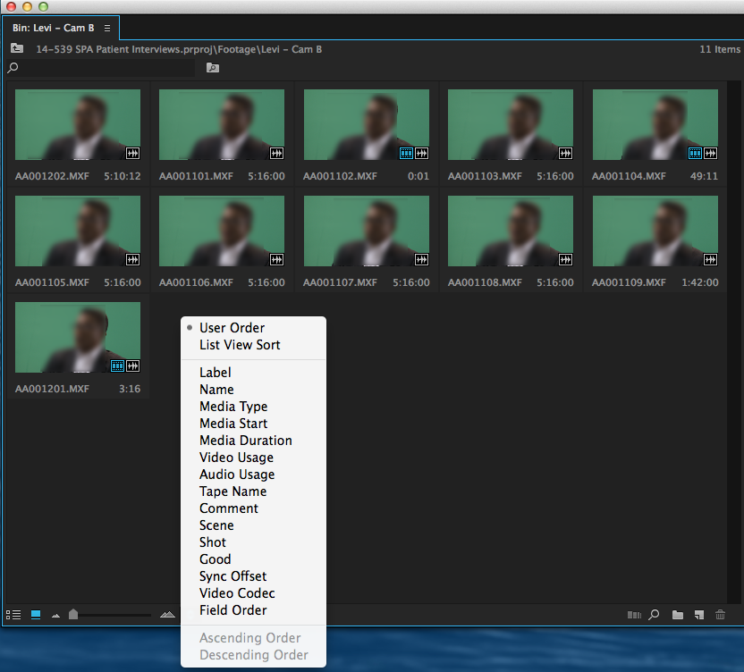Click audio badge on AA001105.MXF thumbnail
This screenshot has width=744, height=672.
point(132,259)
